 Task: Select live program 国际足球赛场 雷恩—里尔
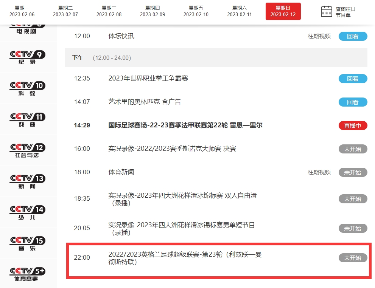coord(185,125)
